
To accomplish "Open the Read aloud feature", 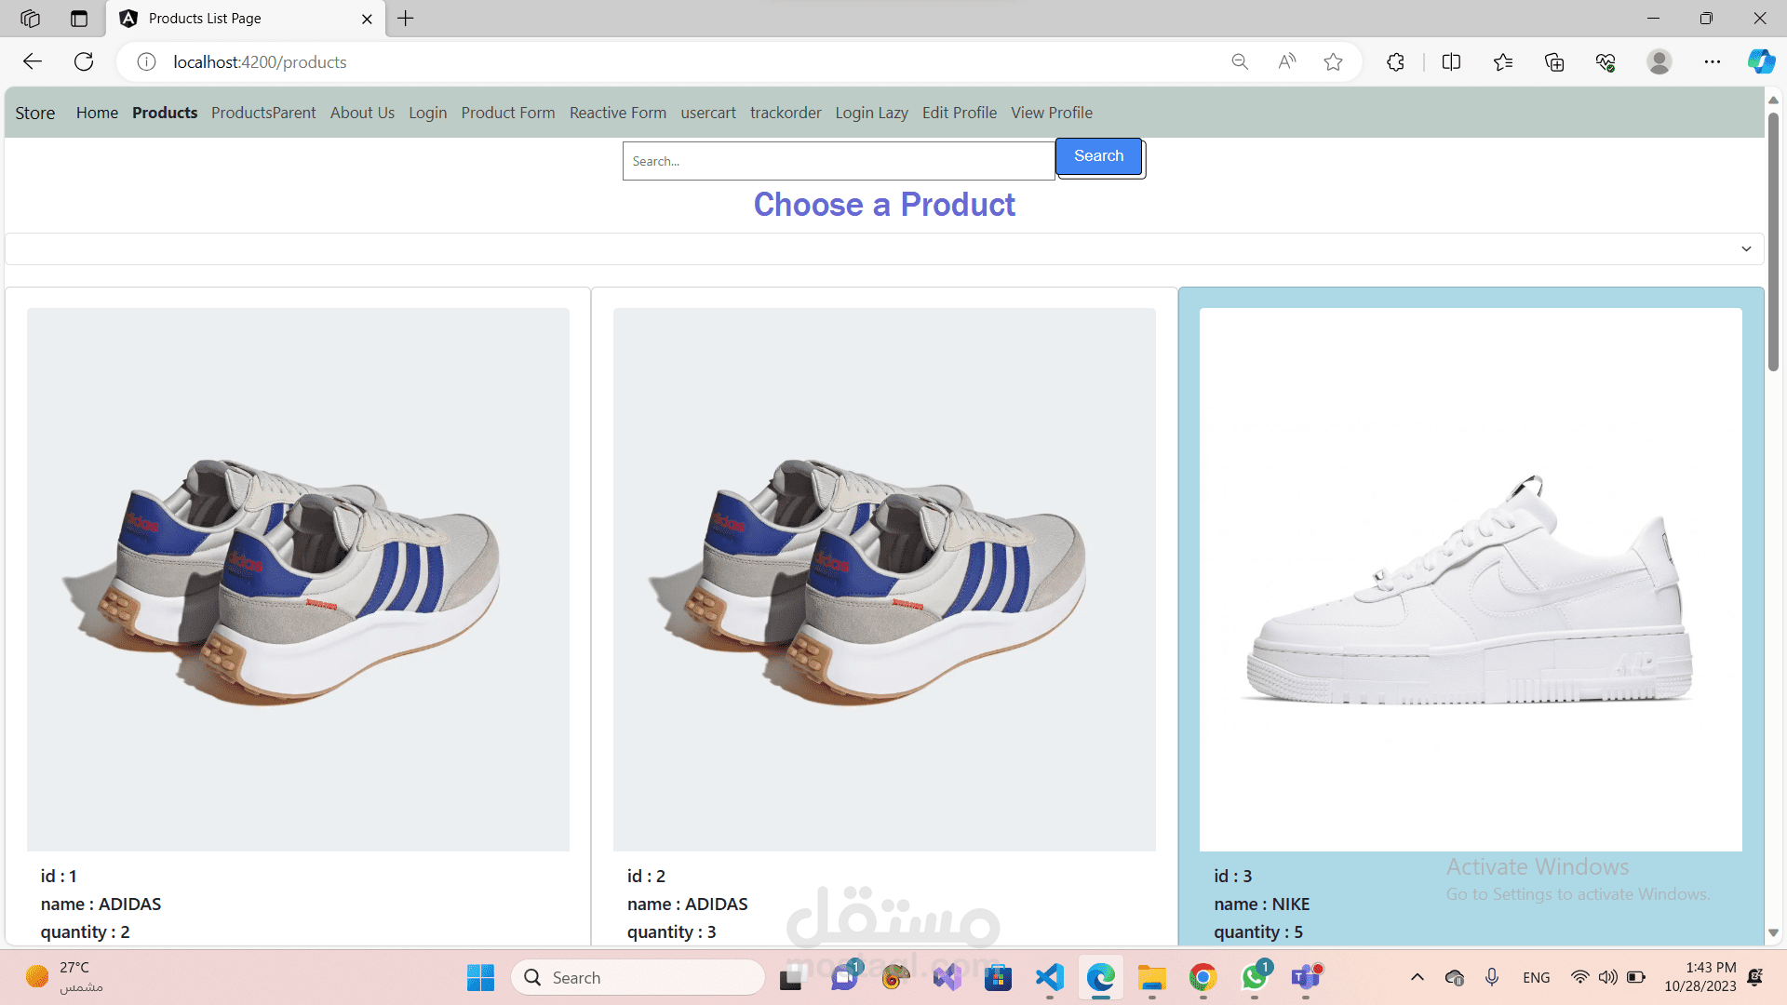I will pyautogui.click(x=1286, y=62).
